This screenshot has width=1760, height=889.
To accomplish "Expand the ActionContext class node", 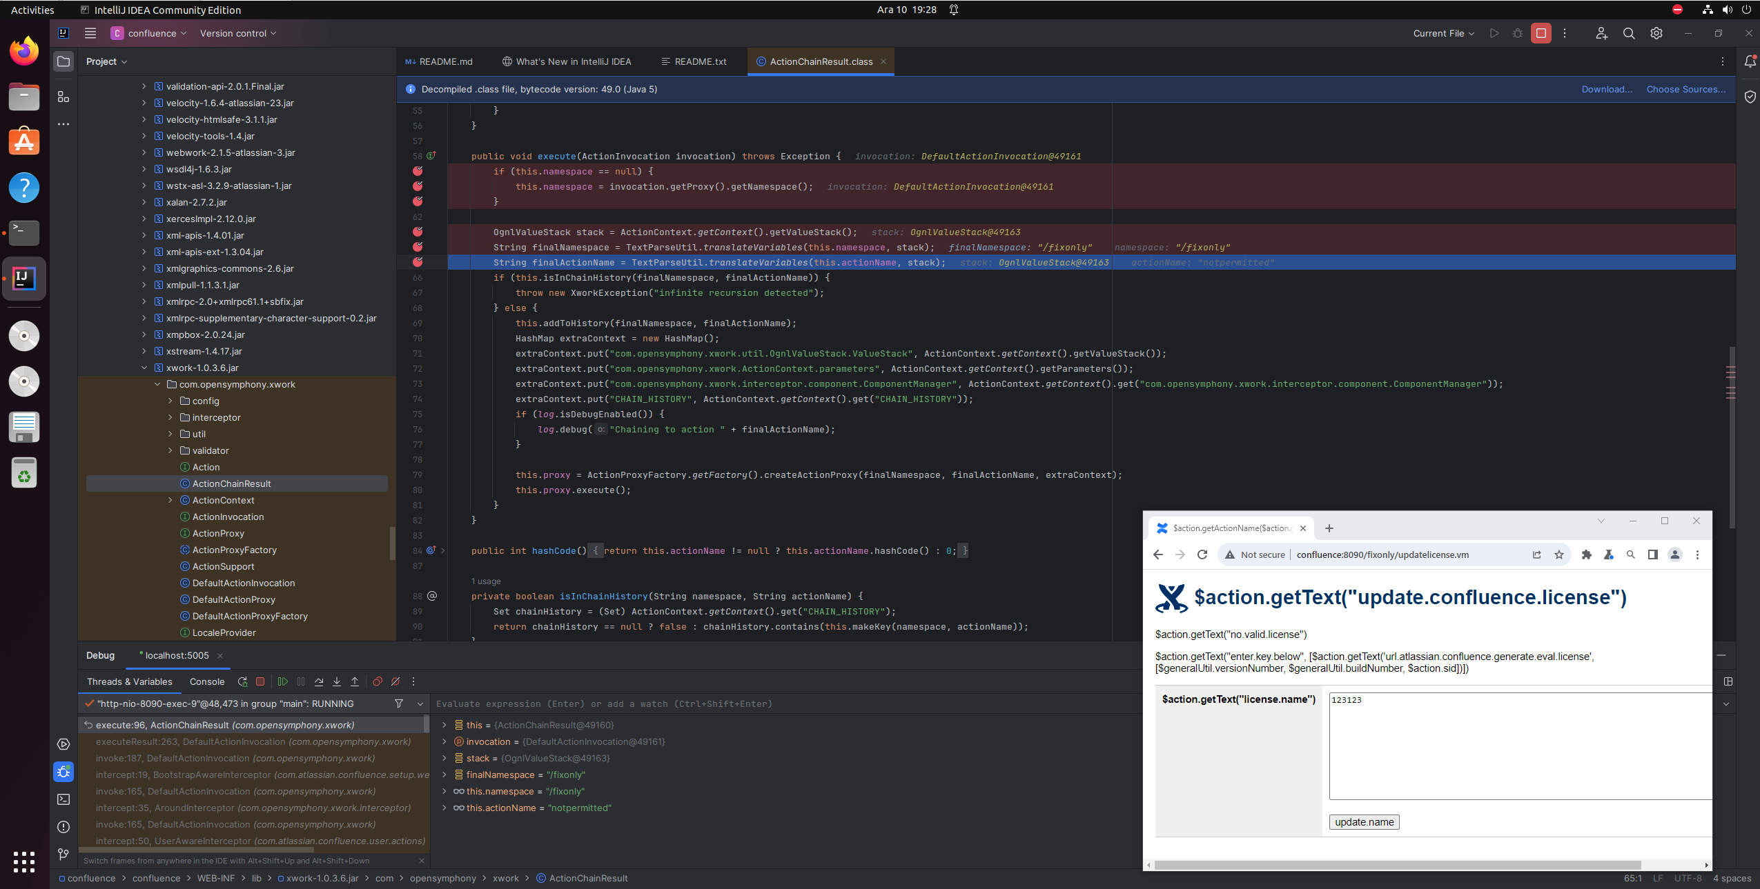I will (170, 500).
